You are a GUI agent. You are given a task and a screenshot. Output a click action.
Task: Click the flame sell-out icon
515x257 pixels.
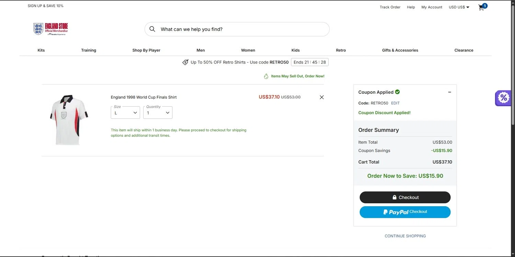click(266, 76)
